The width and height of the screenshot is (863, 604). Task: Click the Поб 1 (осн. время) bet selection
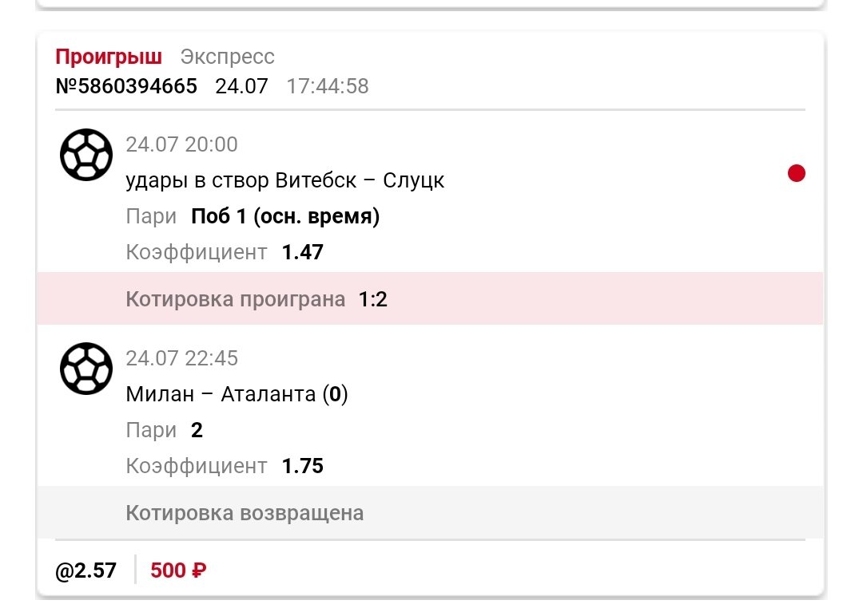coord(285,216)
